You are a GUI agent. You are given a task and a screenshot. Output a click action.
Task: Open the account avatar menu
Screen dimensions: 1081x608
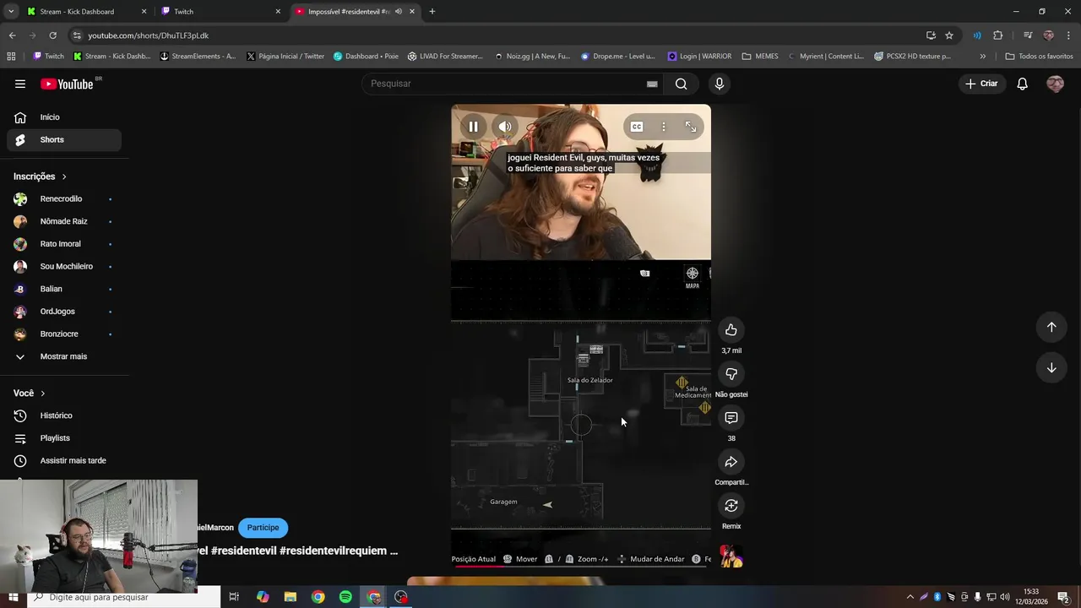click(x=1055, y=84)
